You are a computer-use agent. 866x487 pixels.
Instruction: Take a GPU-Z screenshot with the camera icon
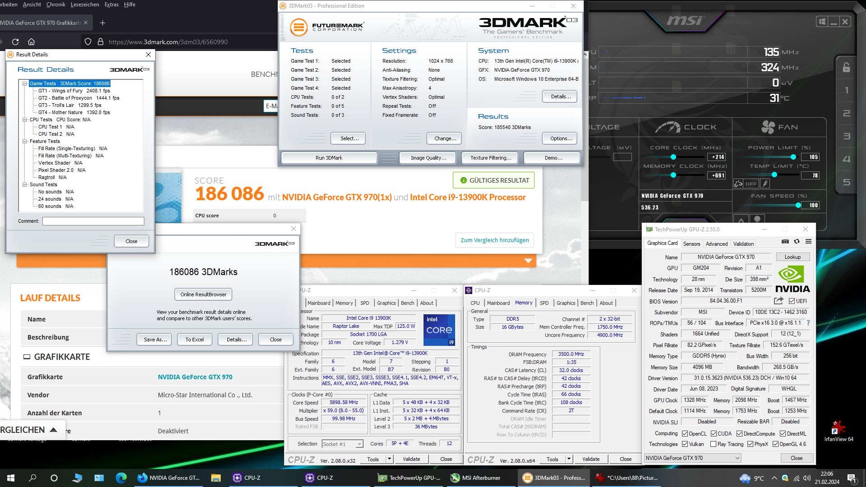[x=785, y=242]
